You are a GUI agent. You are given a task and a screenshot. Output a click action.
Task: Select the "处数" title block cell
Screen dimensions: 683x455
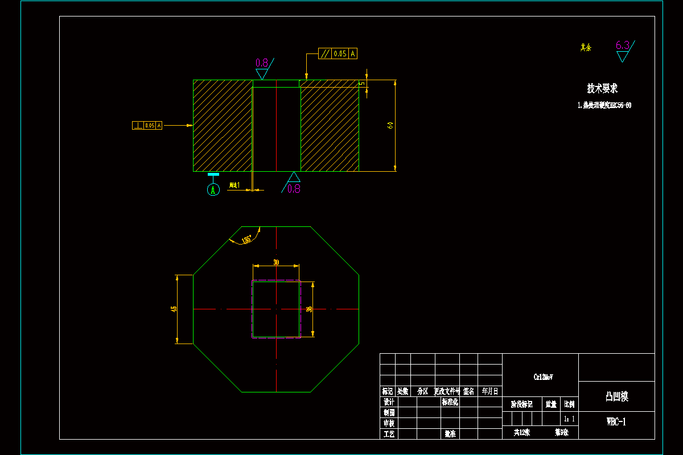[403, 391]
